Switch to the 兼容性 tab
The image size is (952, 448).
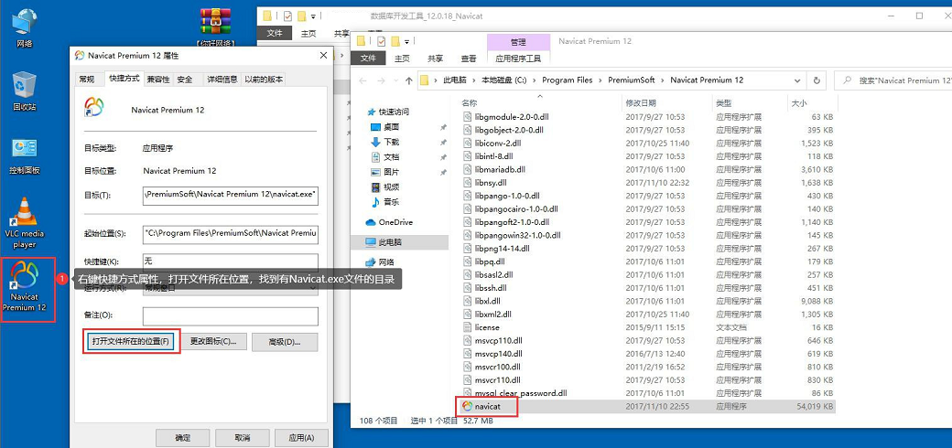(x=158, y=80)
